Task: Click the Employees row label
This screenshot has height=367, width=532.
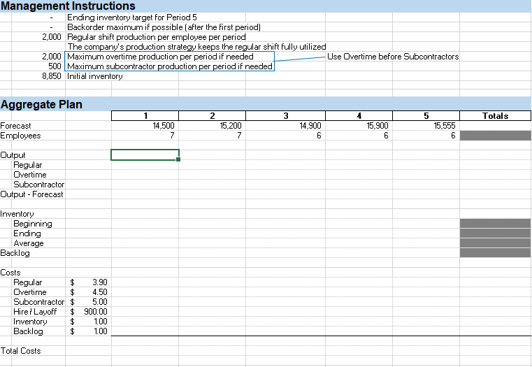Action: pos(20,136)
